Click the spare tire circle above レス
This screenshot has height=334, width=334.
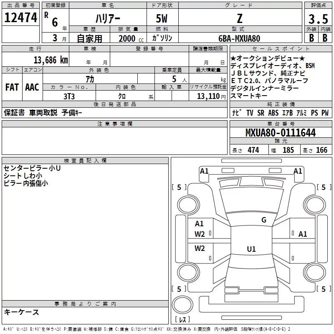[x=182, y=305]
